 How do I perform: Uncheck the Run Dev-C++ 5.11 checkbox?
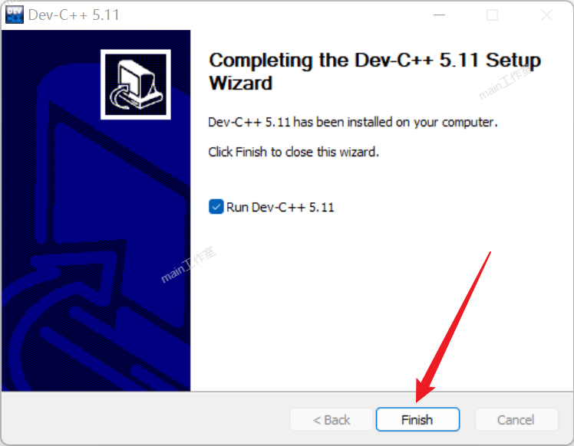216,207
